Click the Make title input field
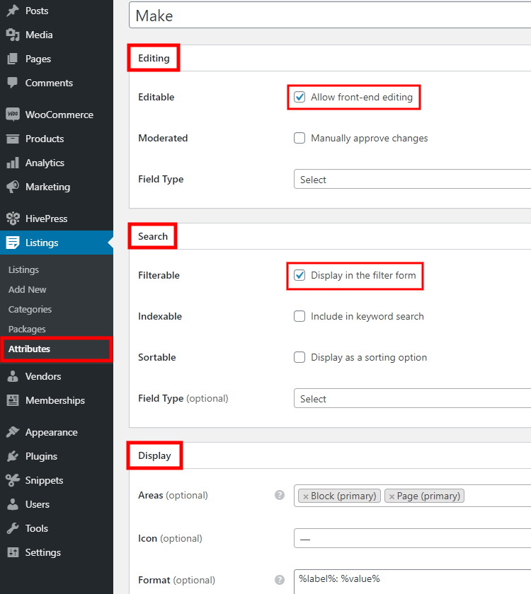The image size is (531, 594). 319,16
